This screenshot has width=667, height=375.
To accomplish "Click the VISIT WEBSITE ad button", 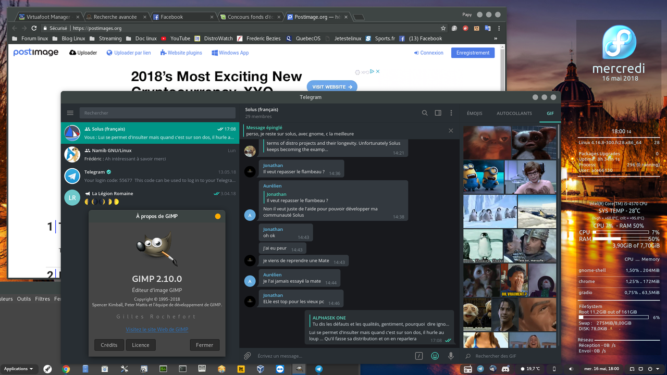I will (x=332, y=86).
